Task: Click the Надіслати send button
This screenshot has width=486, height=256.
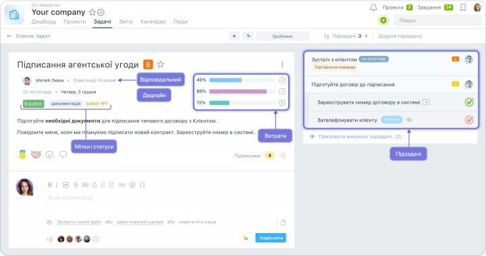Action: click(271, 238)
